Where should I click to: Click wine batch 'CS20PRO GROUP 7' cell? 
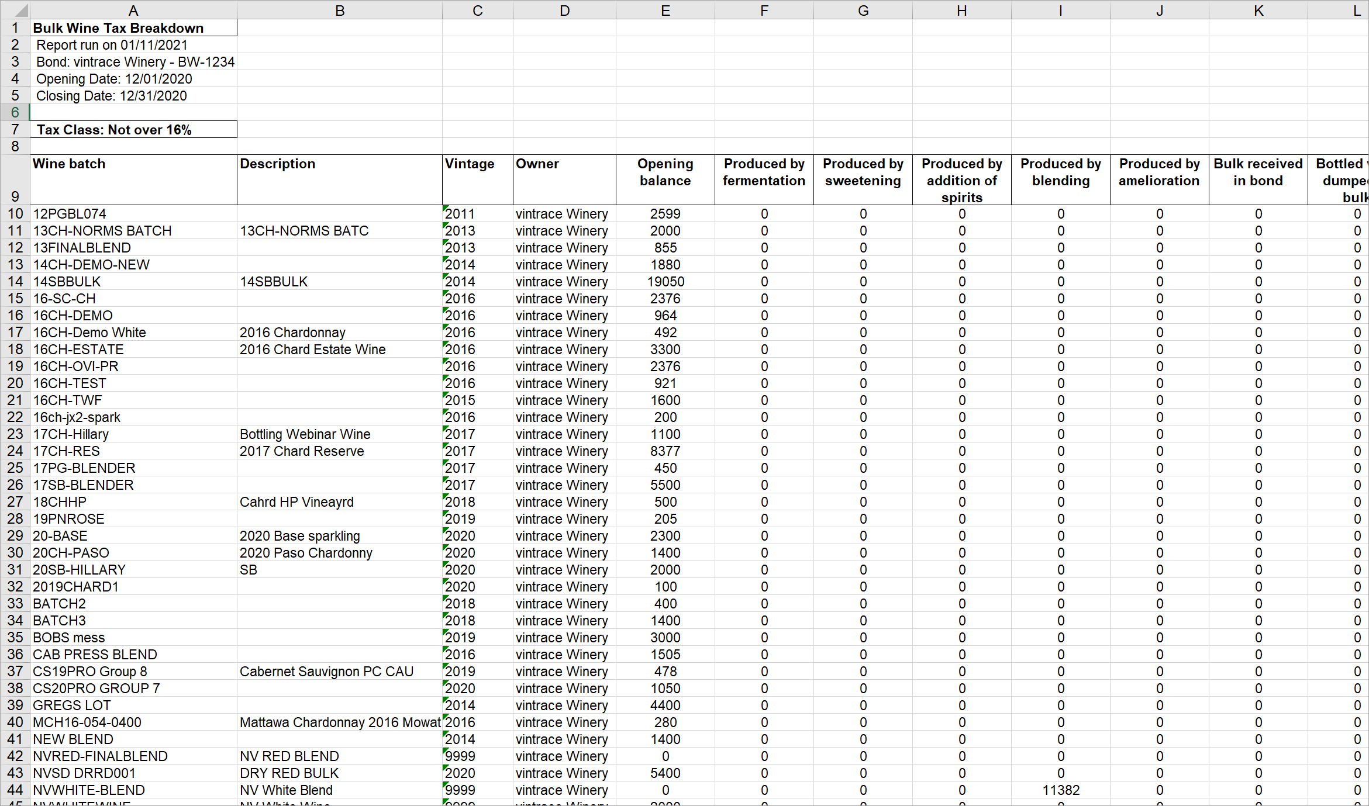(x=133, y=689)
